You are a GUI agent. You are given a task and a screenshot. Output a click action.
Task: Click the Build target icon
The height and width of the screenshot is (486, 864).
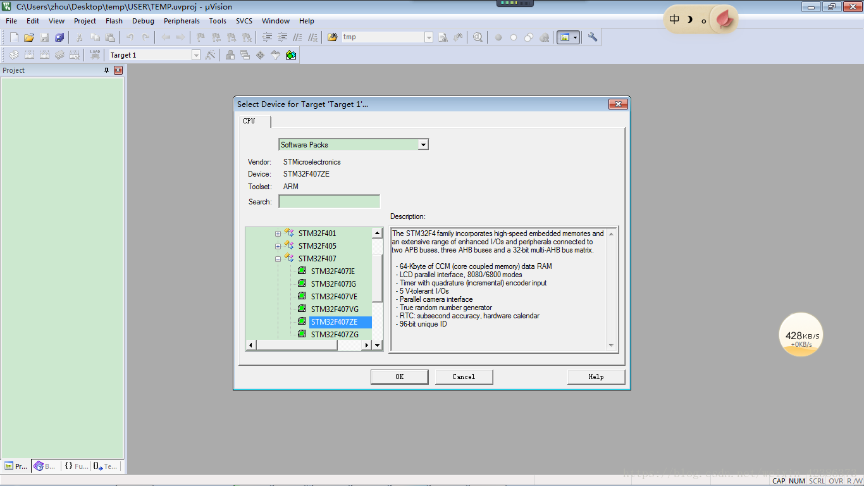click(x=29, y=55)
